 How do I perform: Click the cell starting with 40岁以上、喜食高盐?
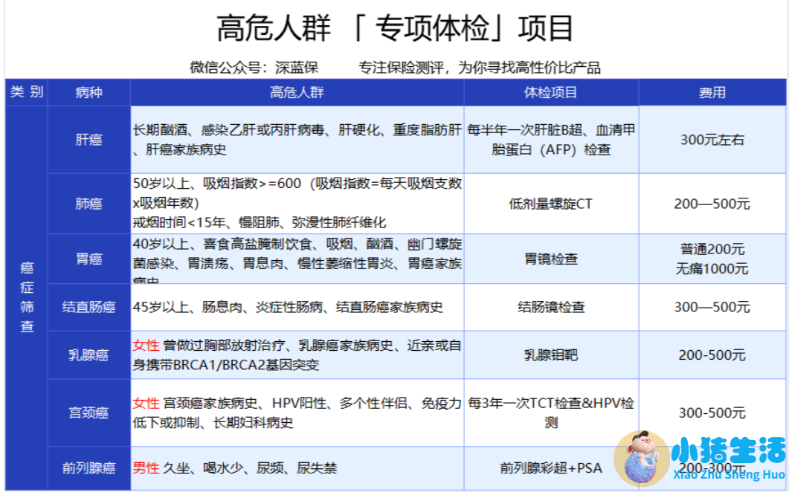(297, 259)
